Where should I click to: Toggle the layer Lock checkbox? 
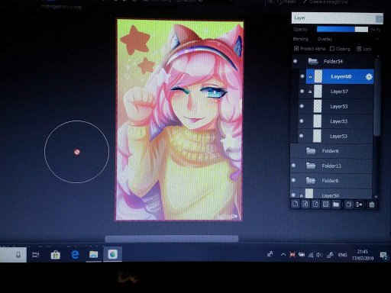(x=359, y=49)
